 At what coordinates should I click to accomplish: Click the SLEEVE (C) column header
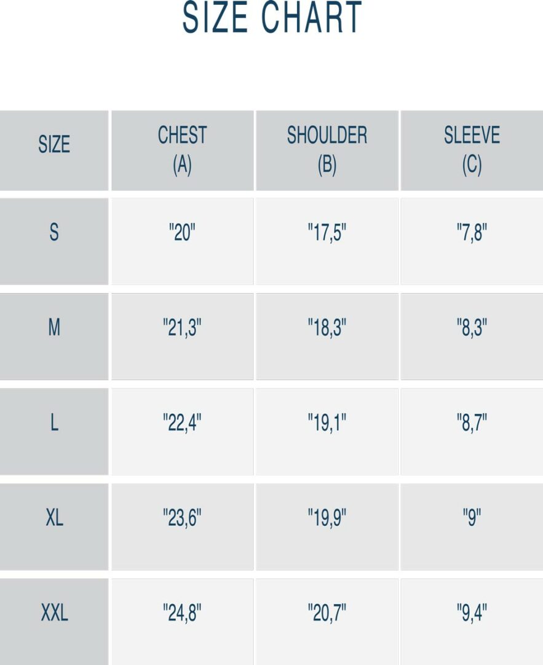click(472, 151)
